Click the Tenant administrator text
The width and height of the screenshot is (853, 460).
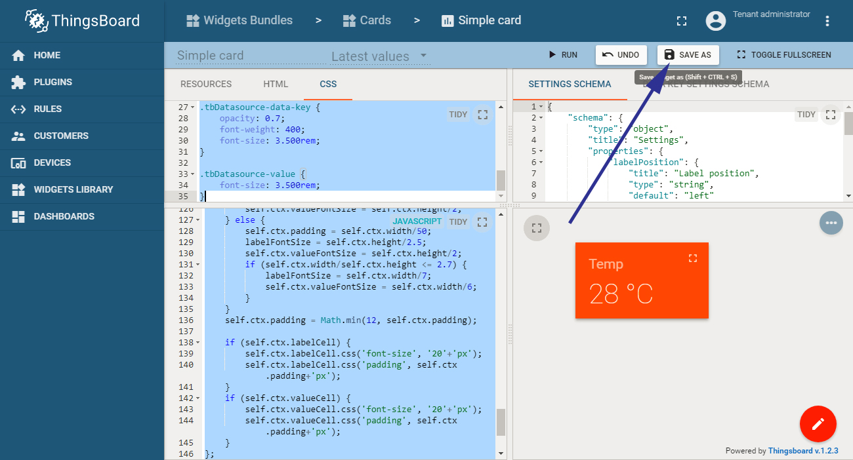click(x=772, y=14)
